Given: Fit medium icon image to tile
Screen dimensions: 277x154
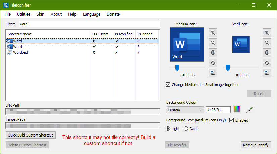Looking at the screenshot, I should [213, 53].
